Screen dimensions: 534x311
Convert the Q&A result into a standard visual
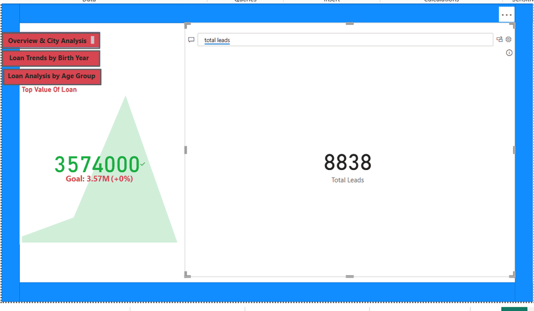(499, 40)
